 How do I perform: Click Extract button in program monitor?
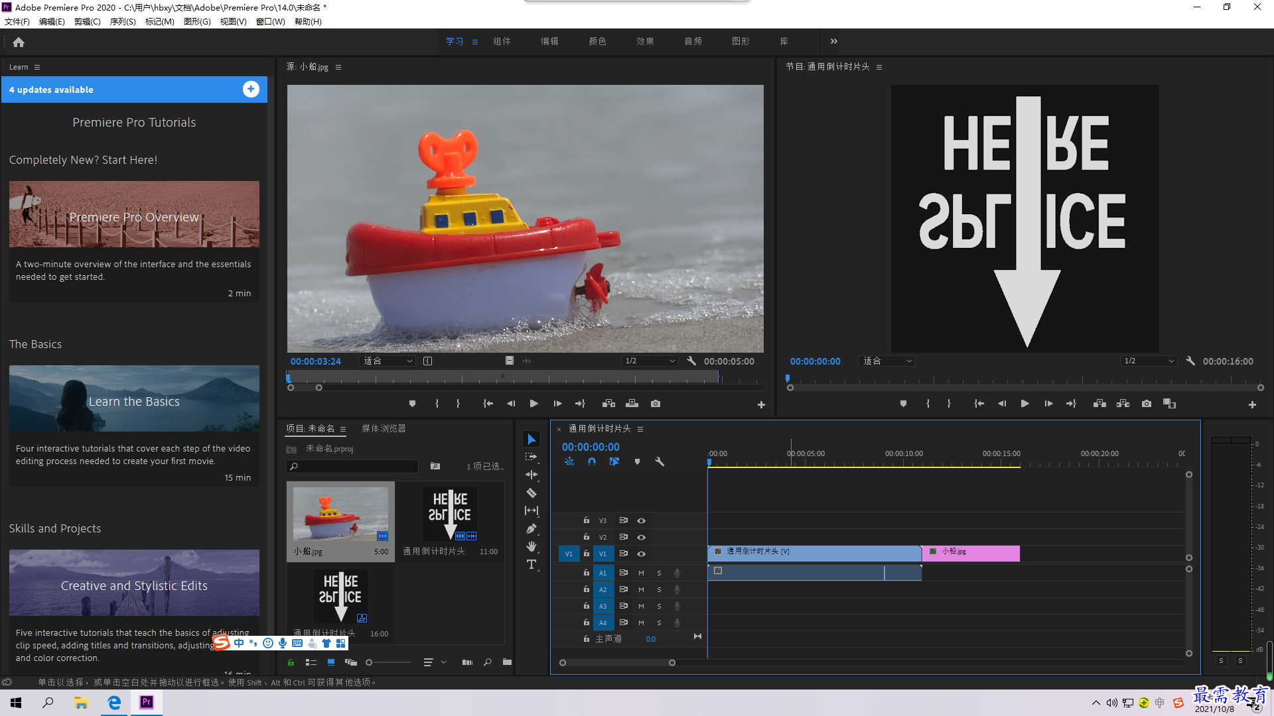(x=1123, y=404)
